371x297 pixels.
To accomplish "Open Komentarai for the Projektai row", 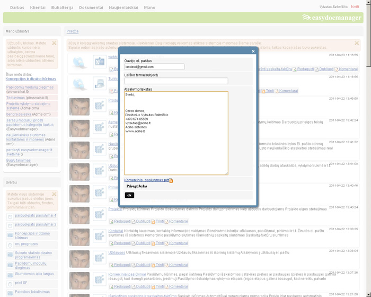I will click(x=178, y=222).
